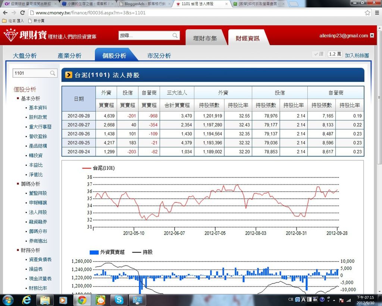Viewport: 382px width, 306px height.
Task: Open 現金流量表 in sidebar
Action: (x=40, y=278)
